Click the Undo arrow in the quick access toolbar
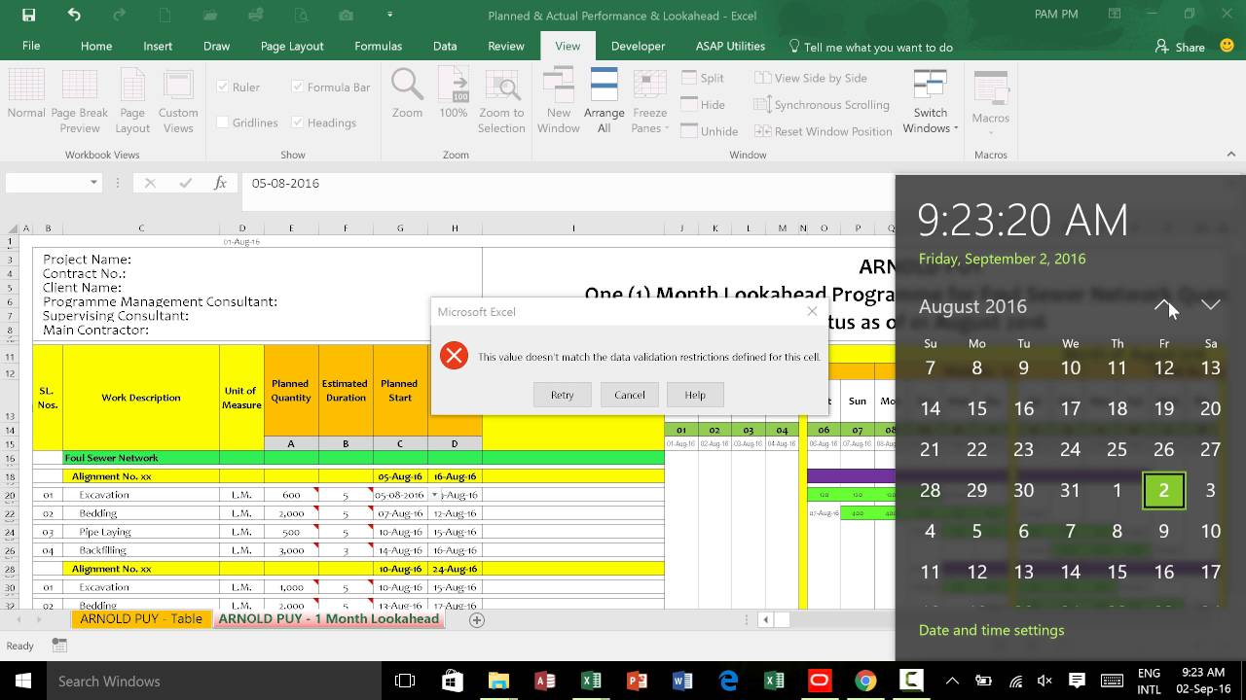The width and height of the screenshot is (1246, 700). point(74,15)
